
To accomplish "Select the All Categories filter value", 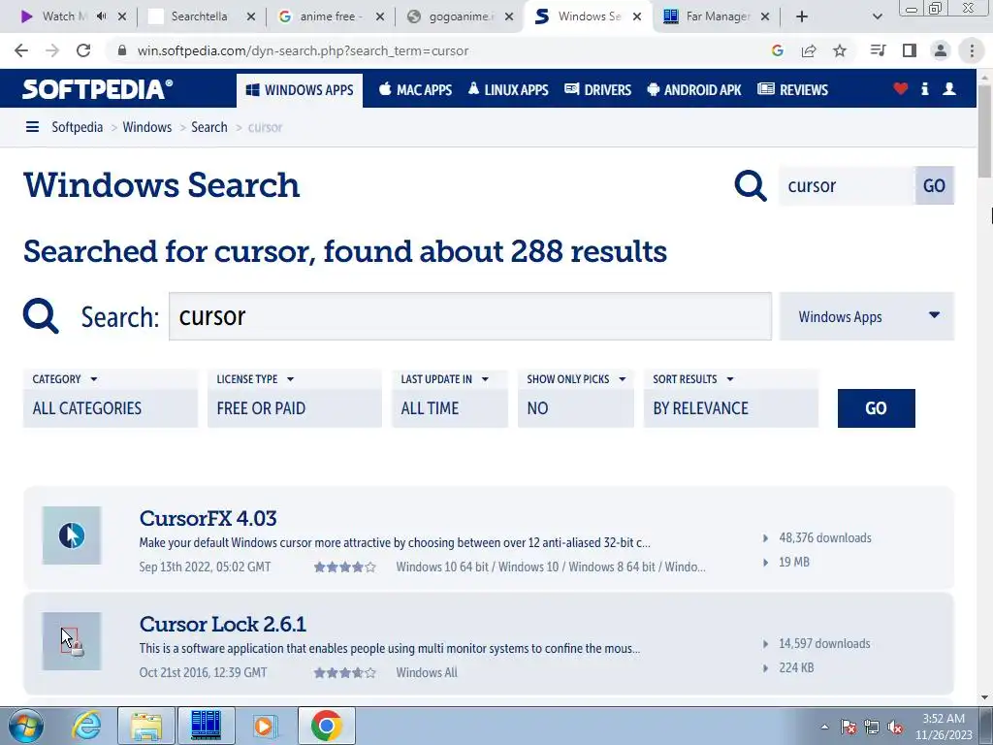I will [x=111, y=408].
